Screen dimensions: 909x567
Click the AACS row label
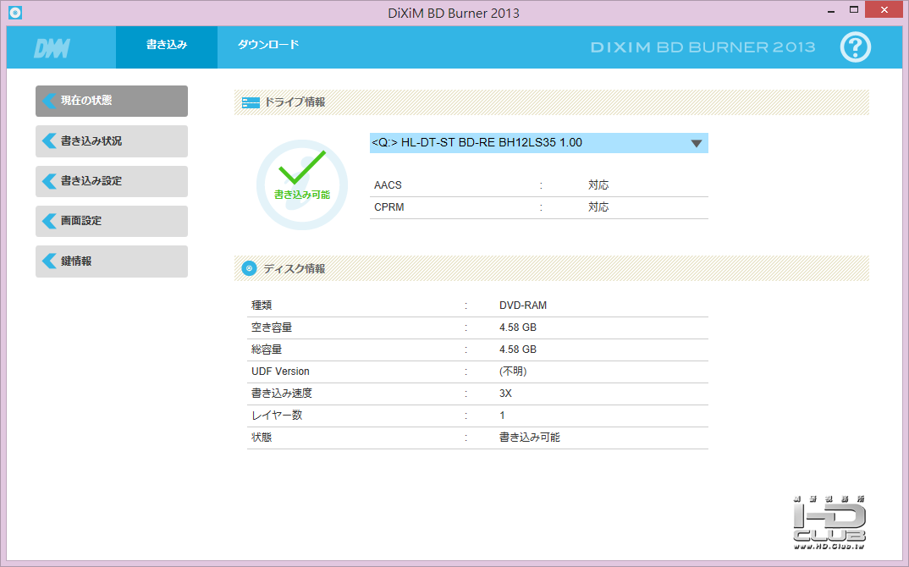tap(388, 185)
